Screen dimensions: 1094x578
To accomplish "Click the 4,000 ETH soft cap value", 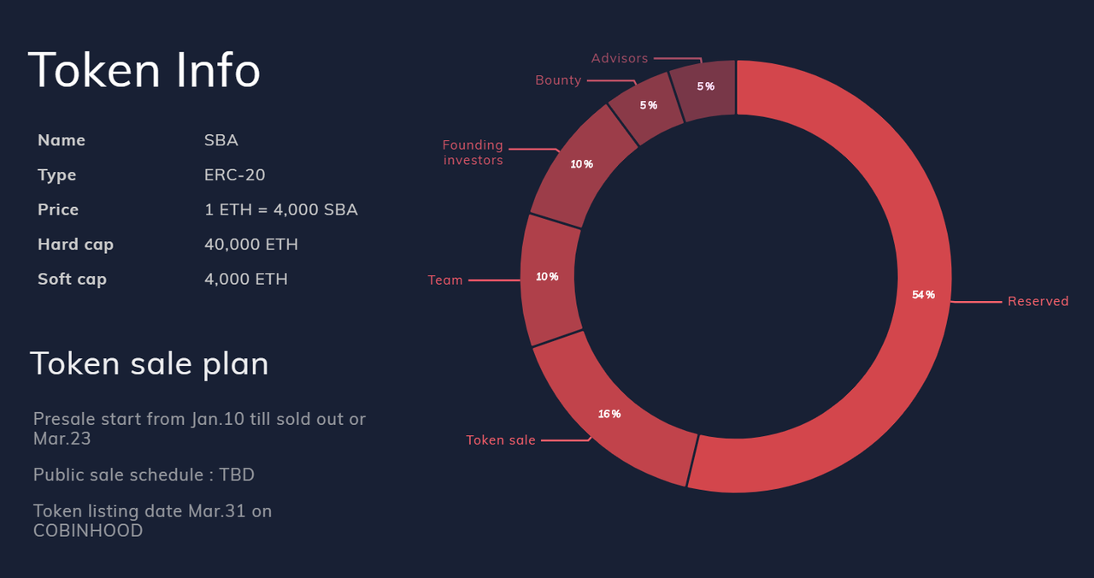I will click(x=246, y=279).
